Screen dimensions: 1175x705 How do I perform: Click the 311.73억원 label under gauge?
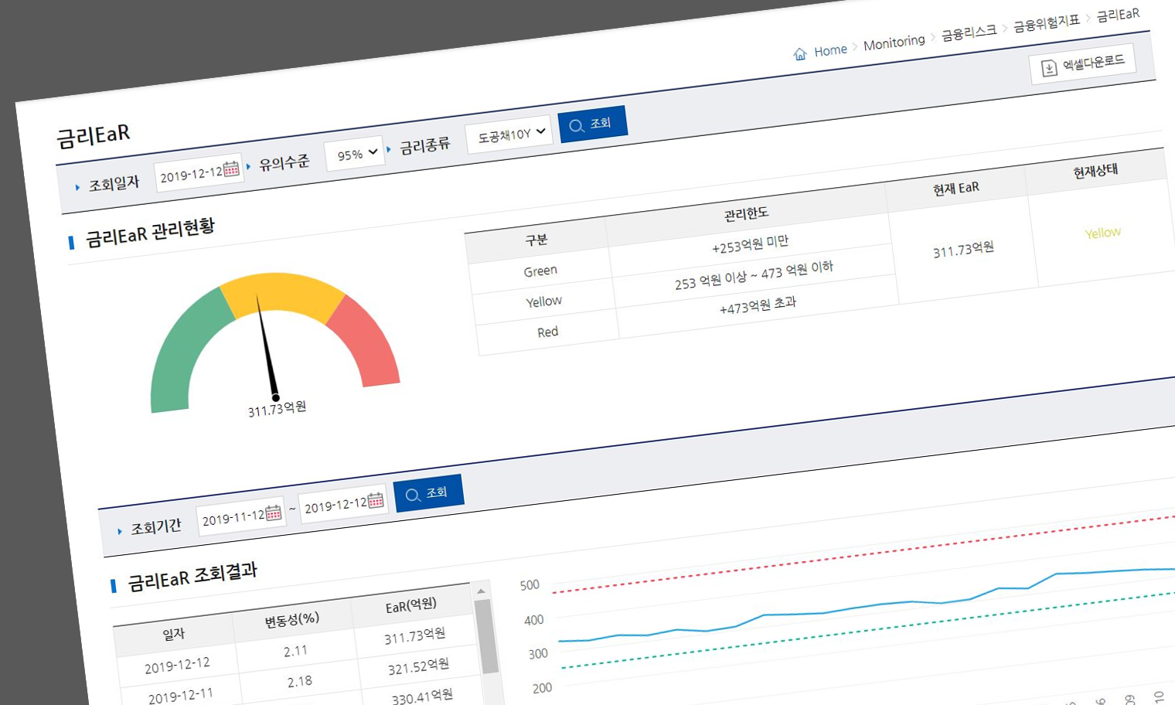(277, 409)
